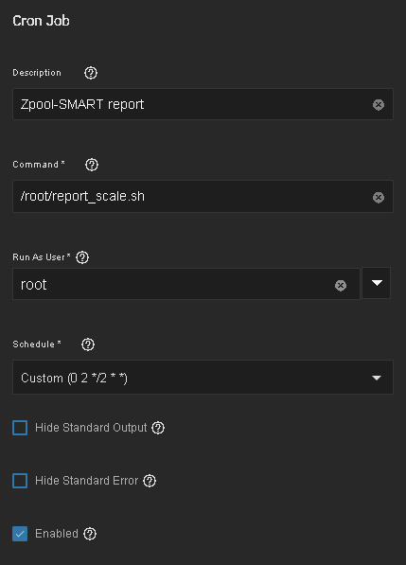Screen dimensions: 406x565
Task: Open help icon next to Enabled
Action: tap(90, 534)
